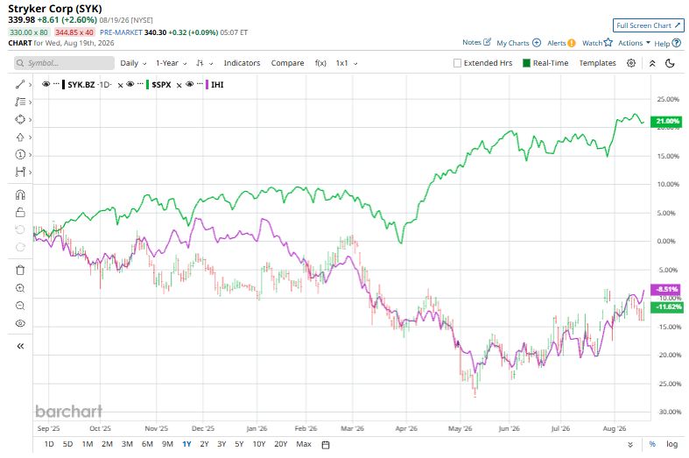Switch scale to log mode
Viewport: 689px width, 458px height.
click(671, 444)
